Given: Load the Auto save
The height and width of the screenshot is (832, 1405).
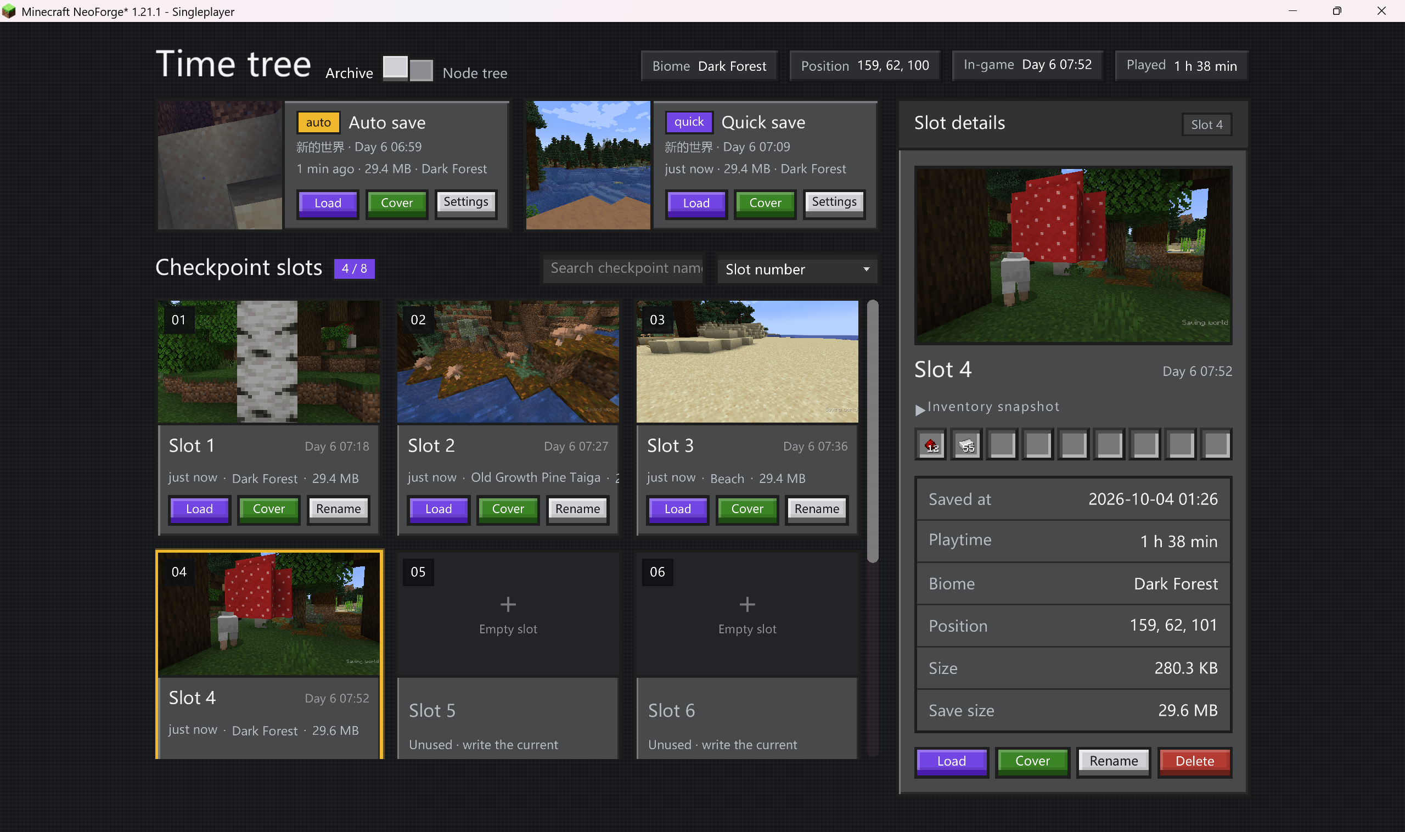Looking at the screenshot, I should pyautogui.click(x=328, y=203).
